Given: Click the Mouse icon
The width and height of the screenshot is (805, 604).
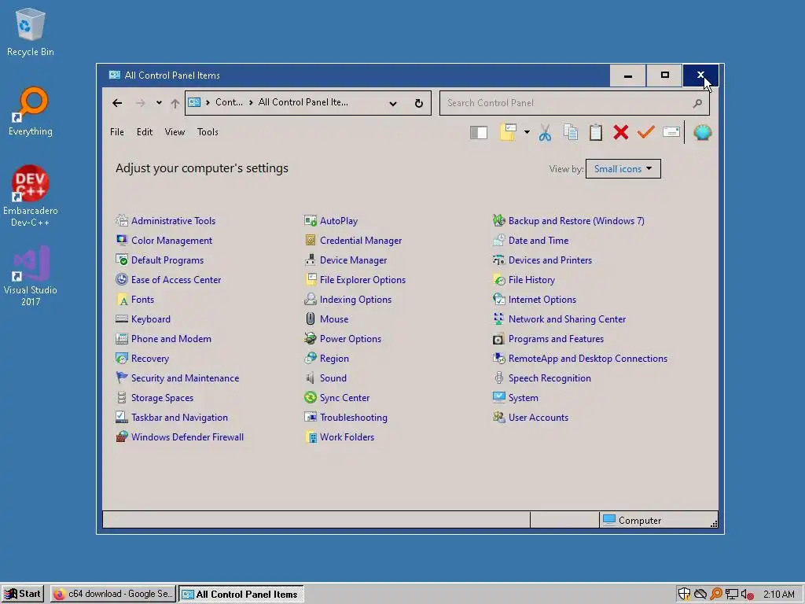Looking at the screenshot, I should (310, 319).
